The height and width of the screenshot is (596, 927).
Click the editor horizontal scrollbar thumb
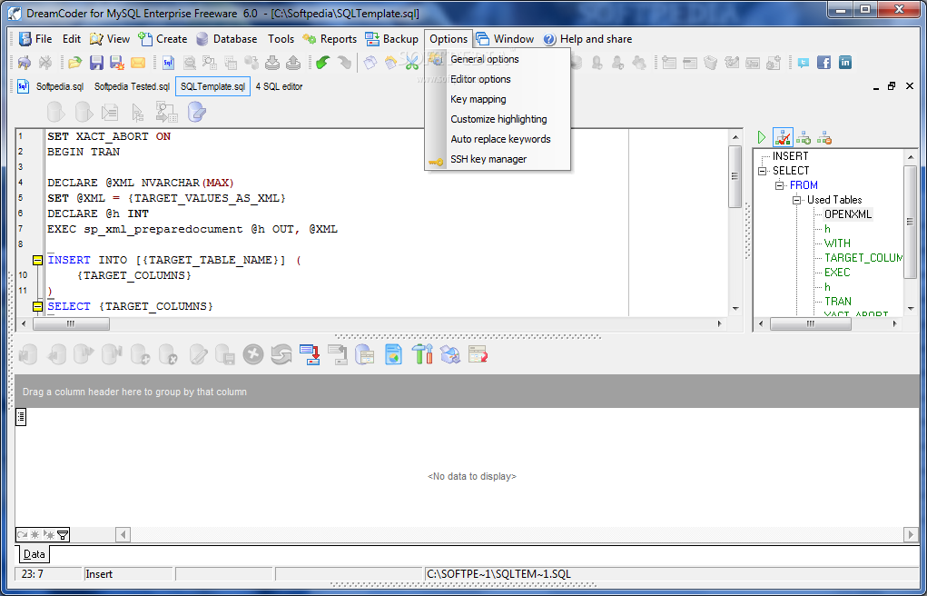pos(71,323)
